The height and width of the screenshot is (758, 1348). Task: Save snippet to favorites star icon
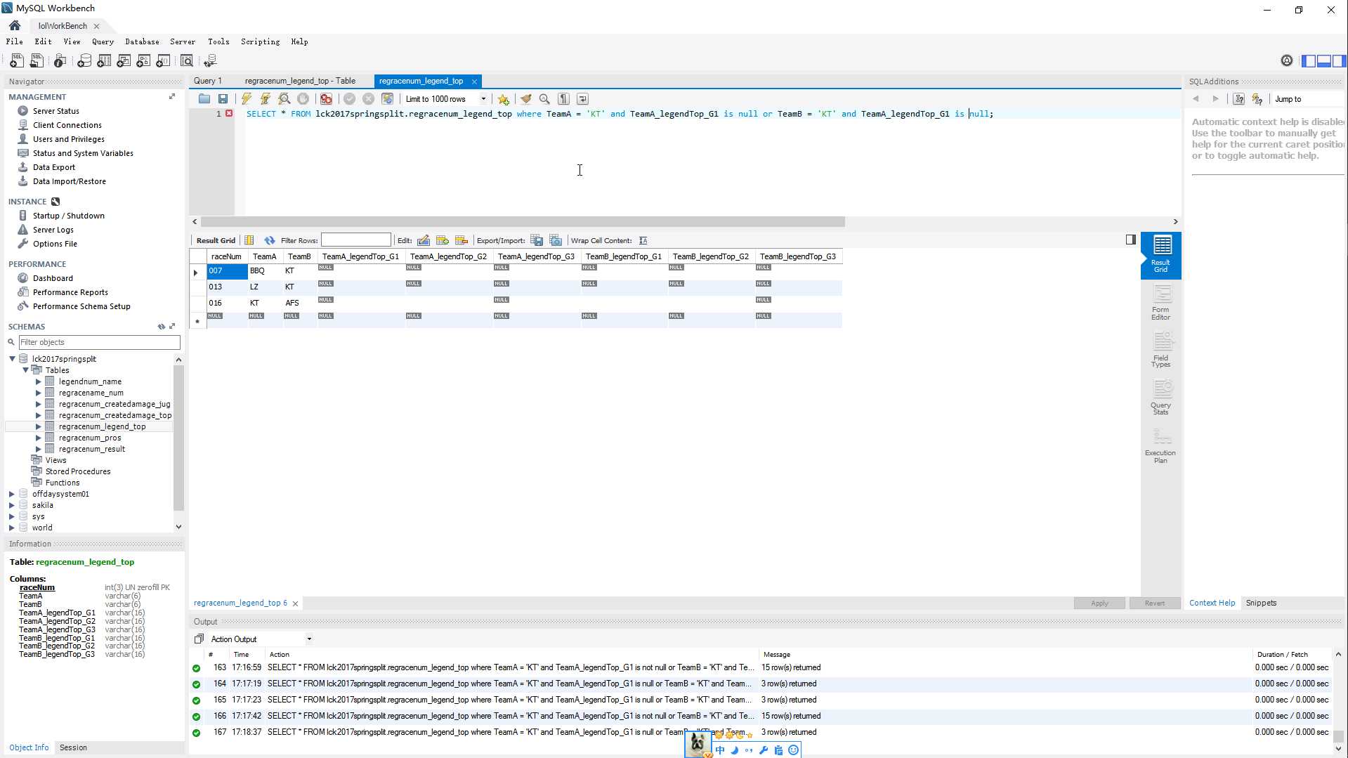pyautogui.click(x=503, y=99)
